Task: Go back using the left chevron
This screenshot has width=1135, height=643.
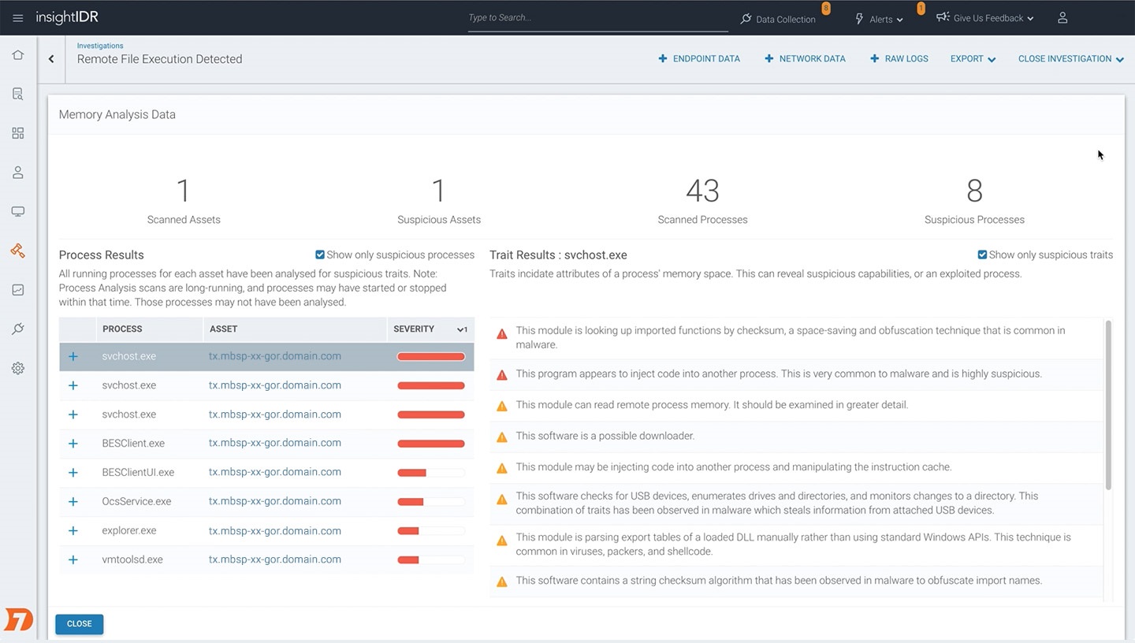Action: [x=51, y=59]
